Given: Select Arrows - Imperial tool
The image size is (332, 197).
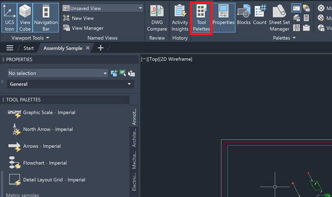Looking at the screenshot, I should pos(34,146).
